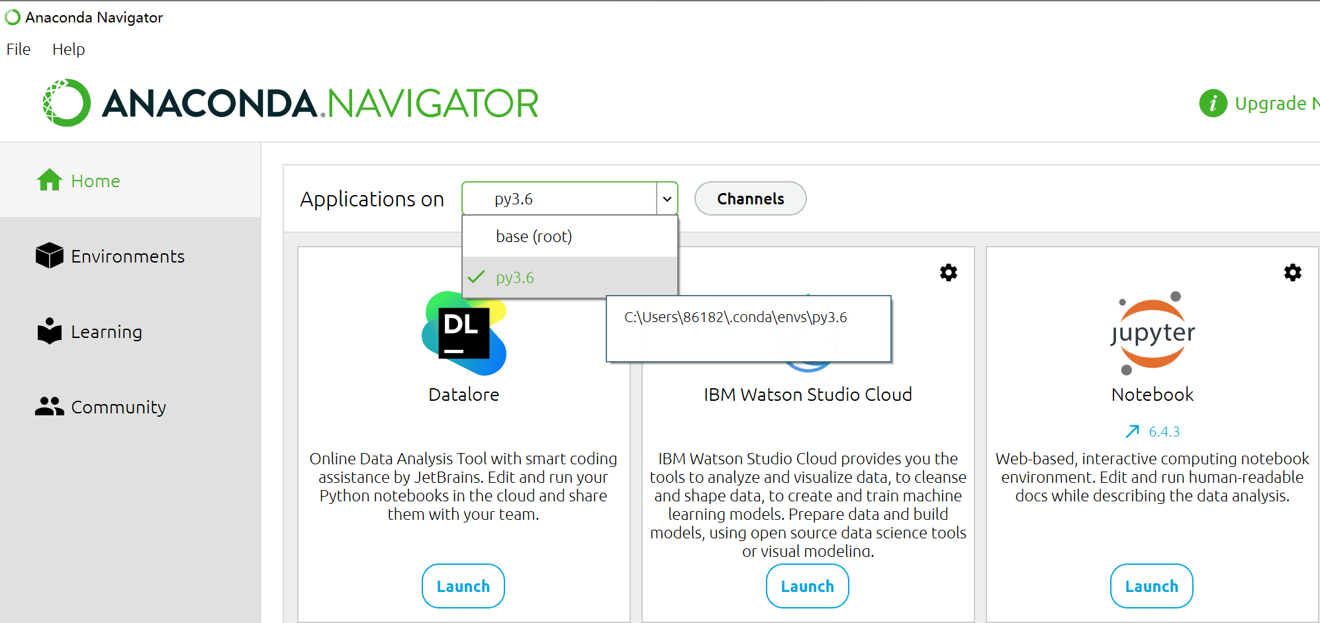Click the IBM Watson Studio Cloud title

[808, 394]
